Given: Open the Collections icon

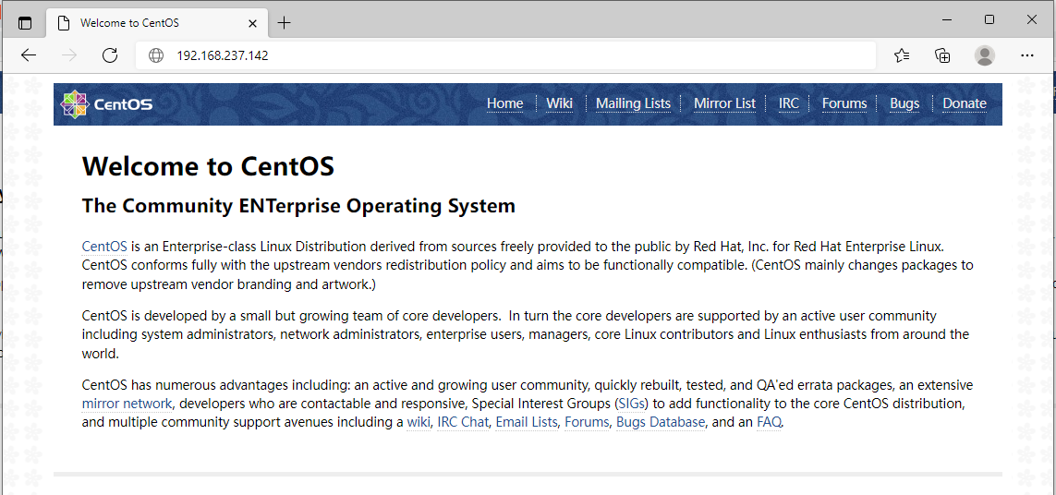Looking at the screenshot, I should click(x=943, y=55).
